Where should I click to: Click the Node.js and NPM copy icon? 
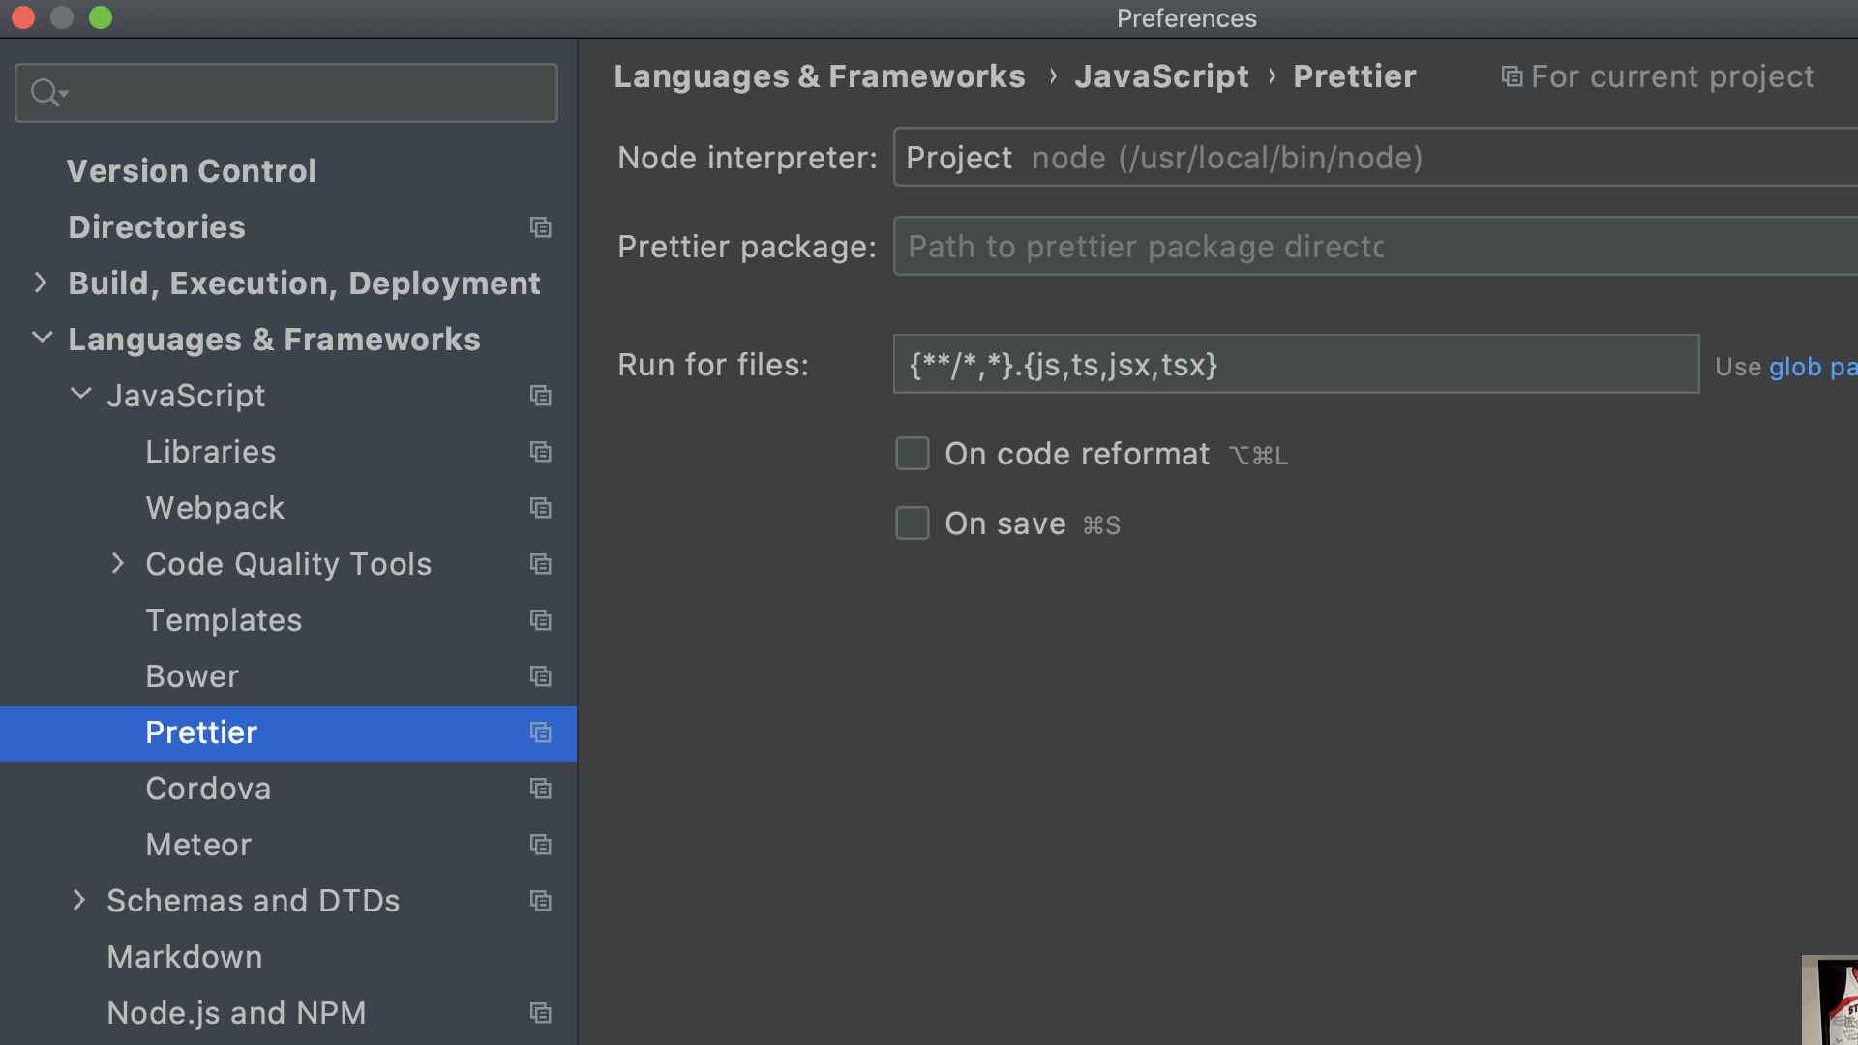(x=540, y=1013)
